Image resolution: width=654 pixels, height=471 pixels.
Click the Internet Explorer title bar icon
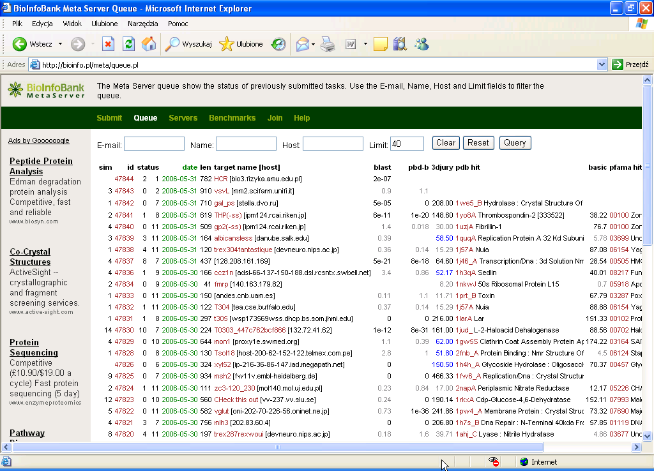pyautogui.click(x=6, y=8)
